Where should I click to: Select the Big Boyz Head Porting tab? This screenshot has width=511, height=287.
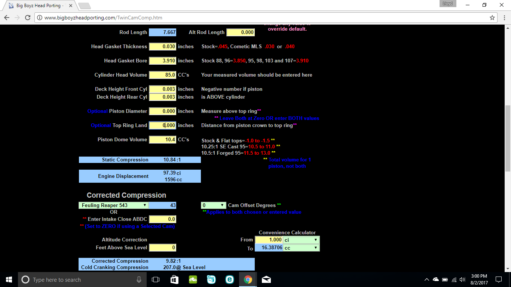click(39, 6)
